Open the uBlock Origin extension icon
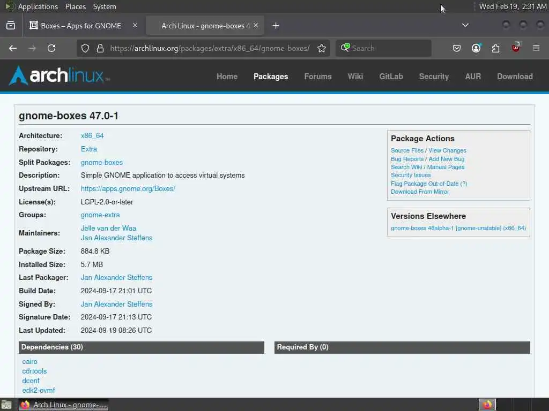 [516, 48]
